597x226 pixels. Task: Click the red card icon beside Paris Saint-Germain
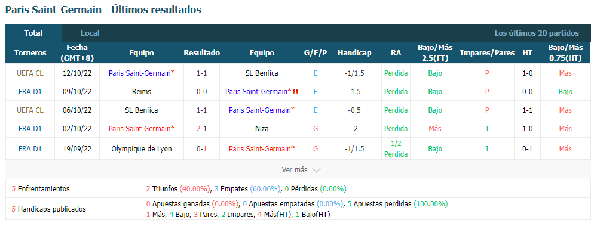[x=296, y=92]
